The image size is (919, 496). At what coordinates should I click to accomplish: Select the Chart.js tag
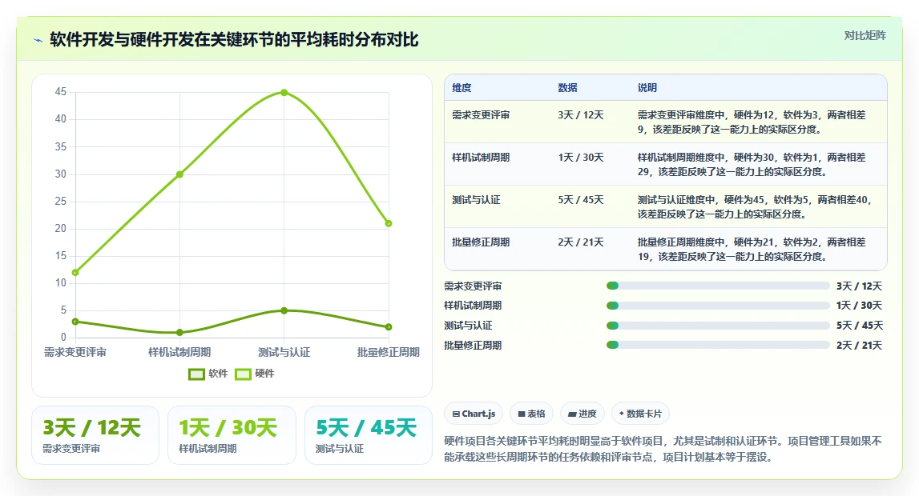[x=474, y=414]
